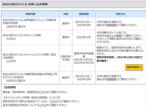146x108 pixels.
Task: Select the 音声通話オプション月額利用料値引き特典 text
Action: tap(29, 21)
